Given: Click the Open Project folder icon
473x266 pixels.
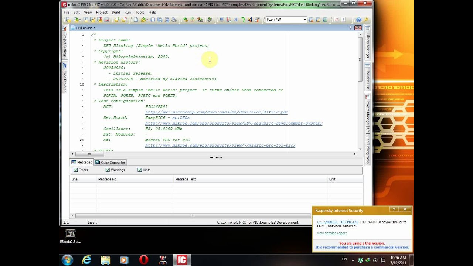Looking at the screenshot, I should [76, 20].
